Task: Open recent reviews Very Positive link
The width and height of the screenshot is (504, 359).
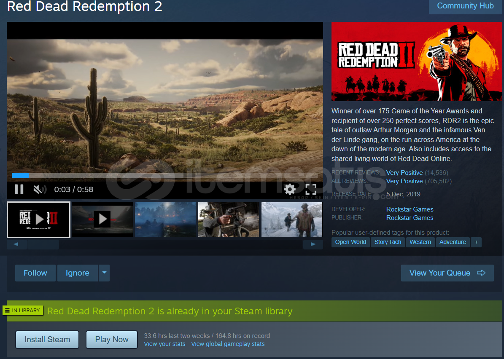Action: coord(404,173)
